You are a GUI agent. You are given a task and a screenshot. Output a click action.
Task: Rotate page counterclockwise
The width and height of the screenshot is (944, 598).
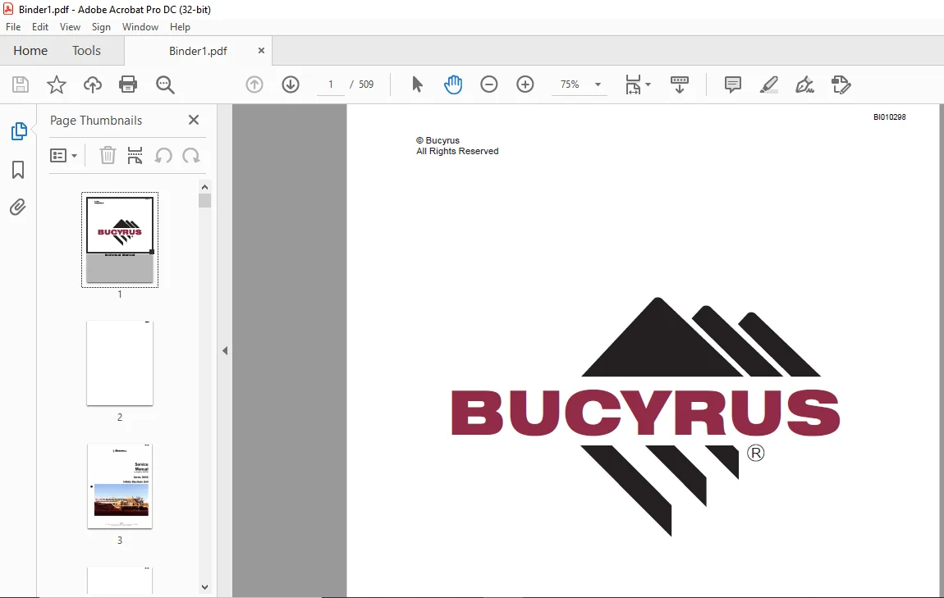(163, 156)
